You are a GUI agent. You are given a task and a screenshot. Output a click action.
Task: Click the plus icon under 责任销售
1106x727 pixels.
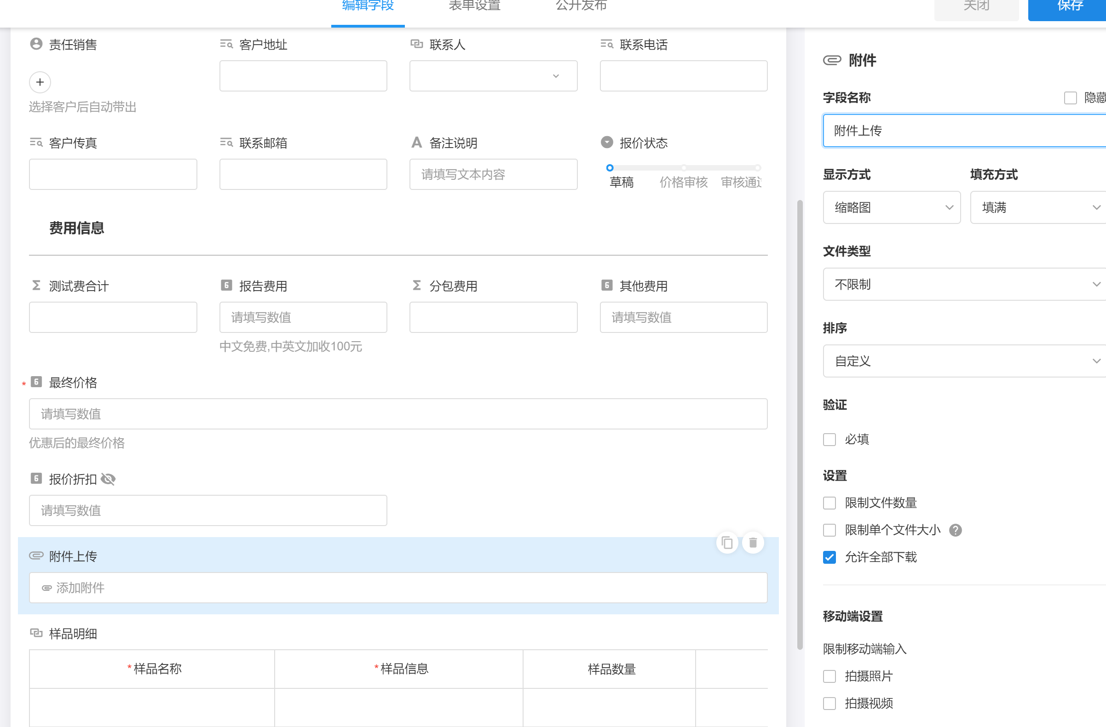40,82
